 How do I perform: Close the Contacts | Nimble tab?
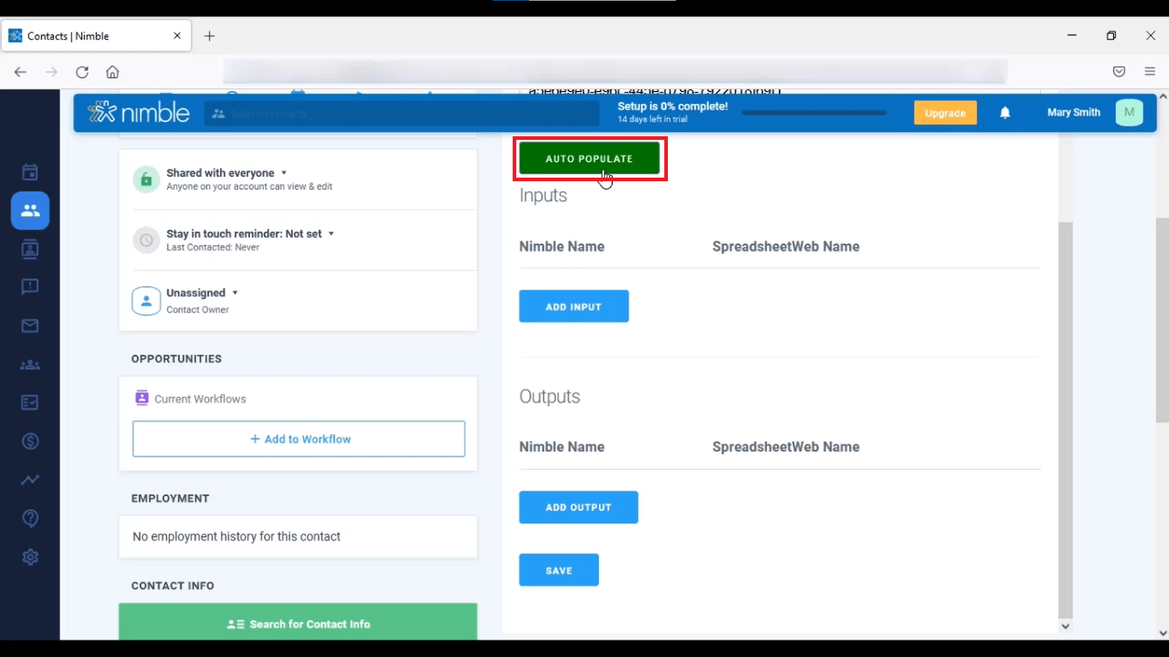[x=177, y=36]
